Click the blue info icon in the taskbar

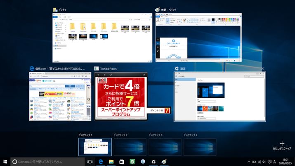[143, 161]
